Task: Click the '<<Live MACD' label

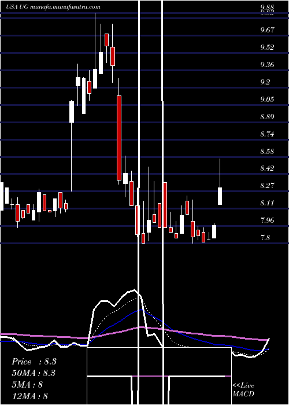Action: [x=243, y=390]
